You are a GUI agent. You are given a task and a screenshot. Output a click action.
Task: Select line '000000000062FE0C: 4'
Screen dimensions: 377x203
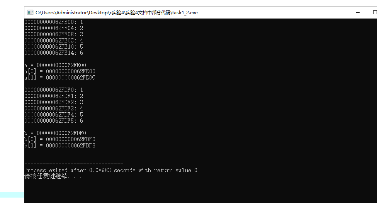coord(54,41)
